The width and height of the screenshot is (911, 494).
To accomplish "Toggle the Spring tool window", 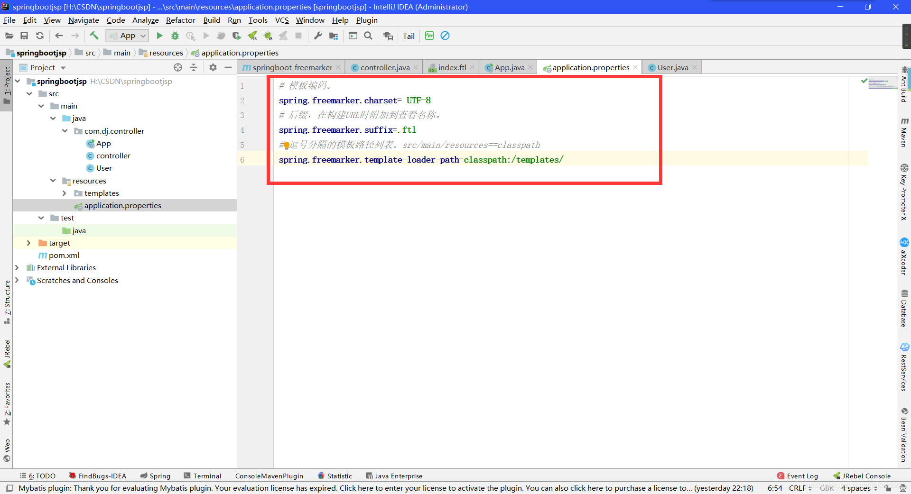I will pyautogui.click(x=155, y=476).
